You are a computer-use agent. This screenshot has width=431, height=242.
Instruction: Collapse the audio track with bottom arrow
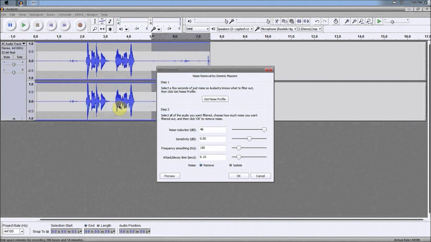coord(14,118)
